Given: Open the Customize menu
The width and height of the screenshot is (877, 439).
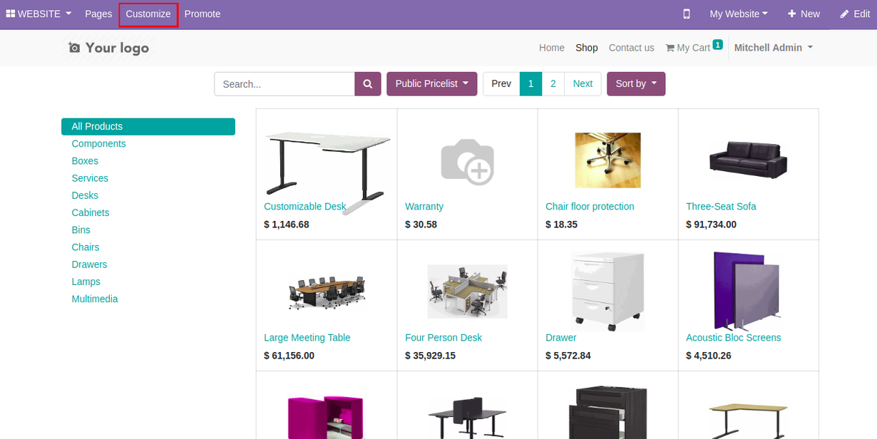Looking at the screenshot, I should click(148, 14).
